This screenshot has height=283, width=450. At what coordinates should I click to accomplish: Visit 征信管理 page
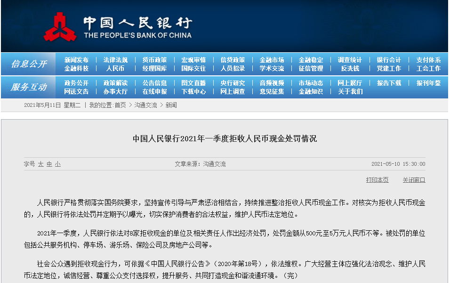pos(311,68)
